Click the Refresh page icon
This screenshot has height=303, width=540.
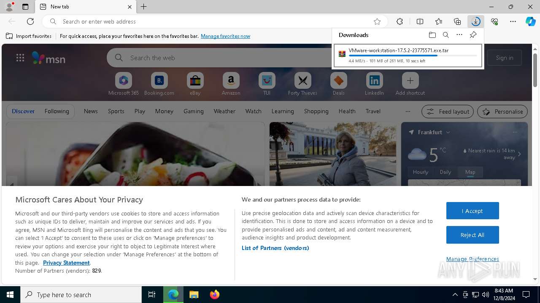click(30, 21)
